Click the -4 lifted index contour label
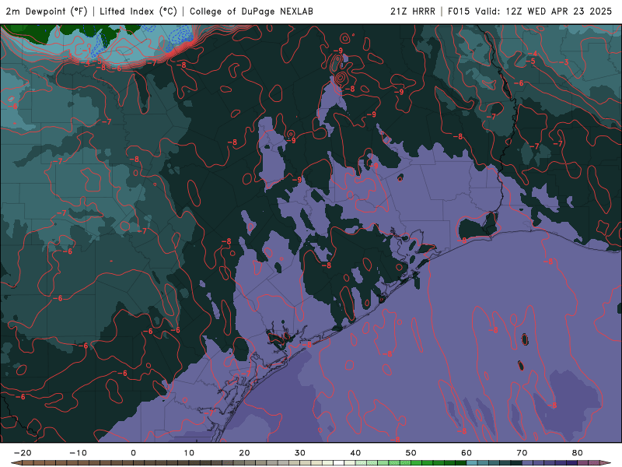The height and width of the screenshot is (467, 622). [533, 54]
